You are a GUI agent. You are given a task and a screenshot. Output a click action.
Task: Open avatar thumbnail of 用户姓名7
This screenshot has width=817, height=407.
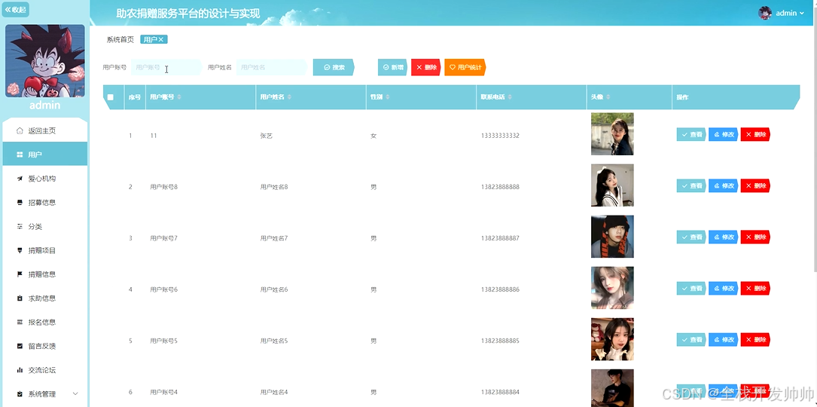pyautogui.click(x=612, y=237)
